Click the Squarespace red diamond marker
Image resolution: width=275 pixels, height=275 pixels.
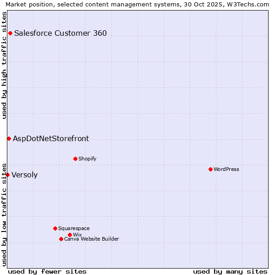(55, 228)
